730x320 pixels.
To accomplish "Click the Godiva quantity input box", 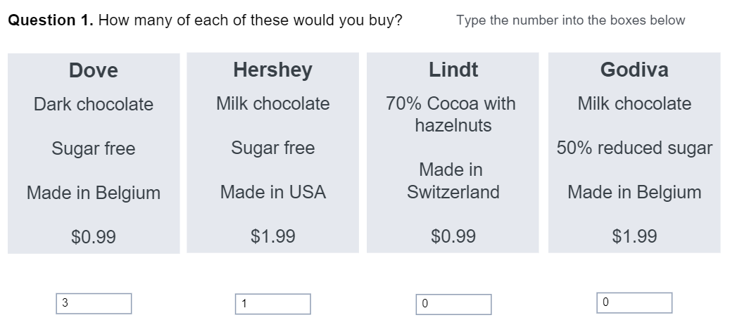I will tap(634, 303).
